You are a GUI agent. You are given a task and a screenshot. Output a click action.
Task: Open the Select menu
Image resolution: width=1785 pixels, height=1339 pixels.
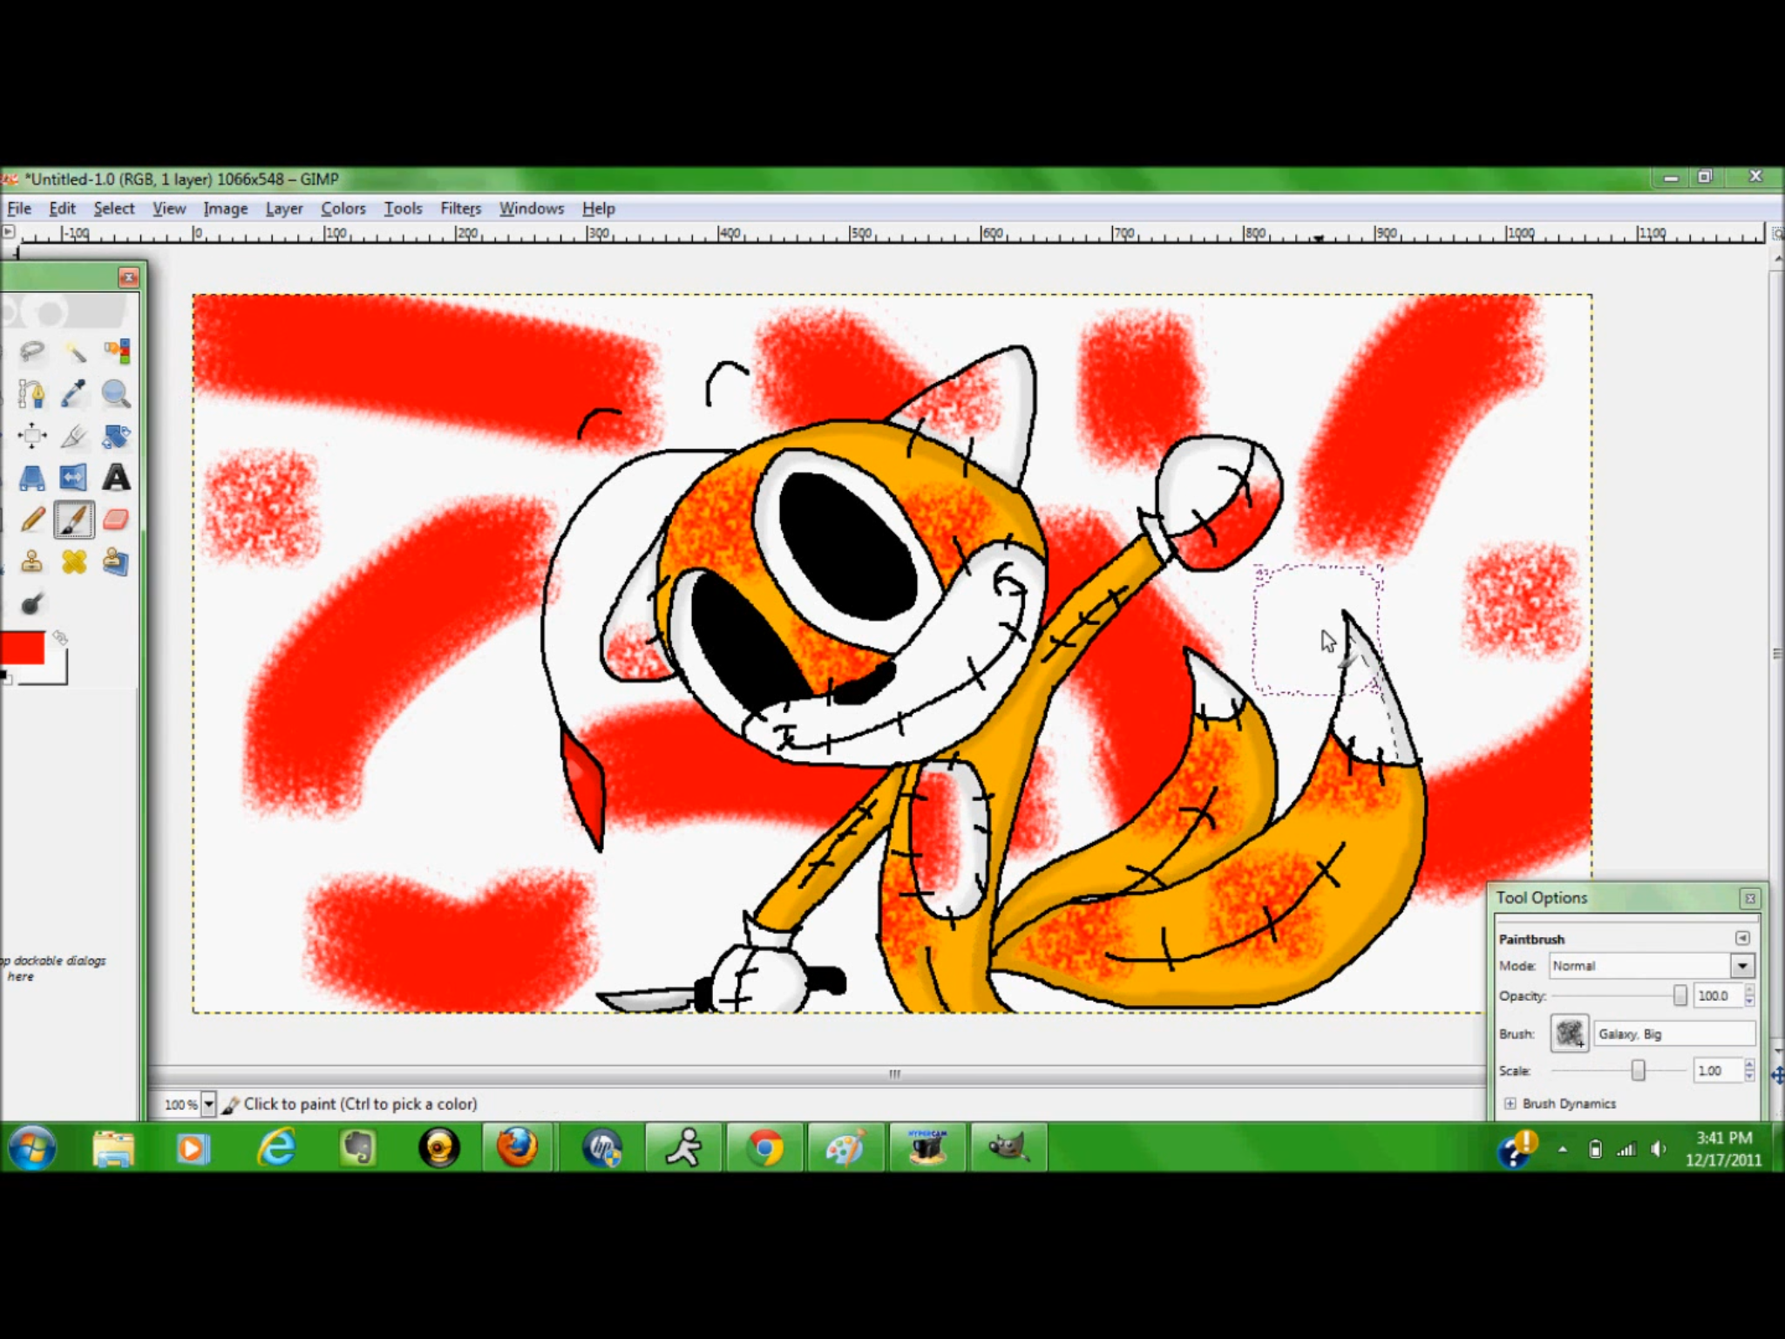tap(114, 208)
